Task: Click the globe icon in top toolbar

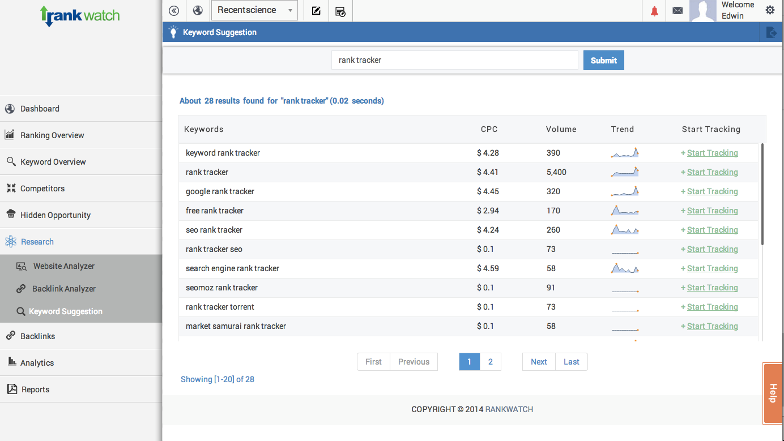Action: pyautogui.click(x=198, y=10)
